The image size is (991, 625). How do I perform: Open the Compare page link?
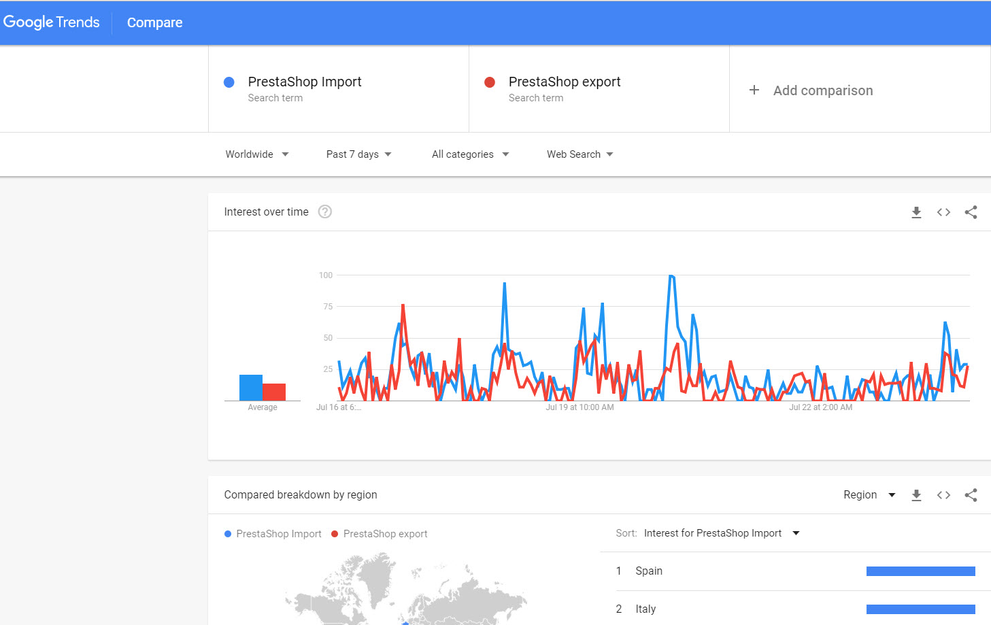coord(154,22)
